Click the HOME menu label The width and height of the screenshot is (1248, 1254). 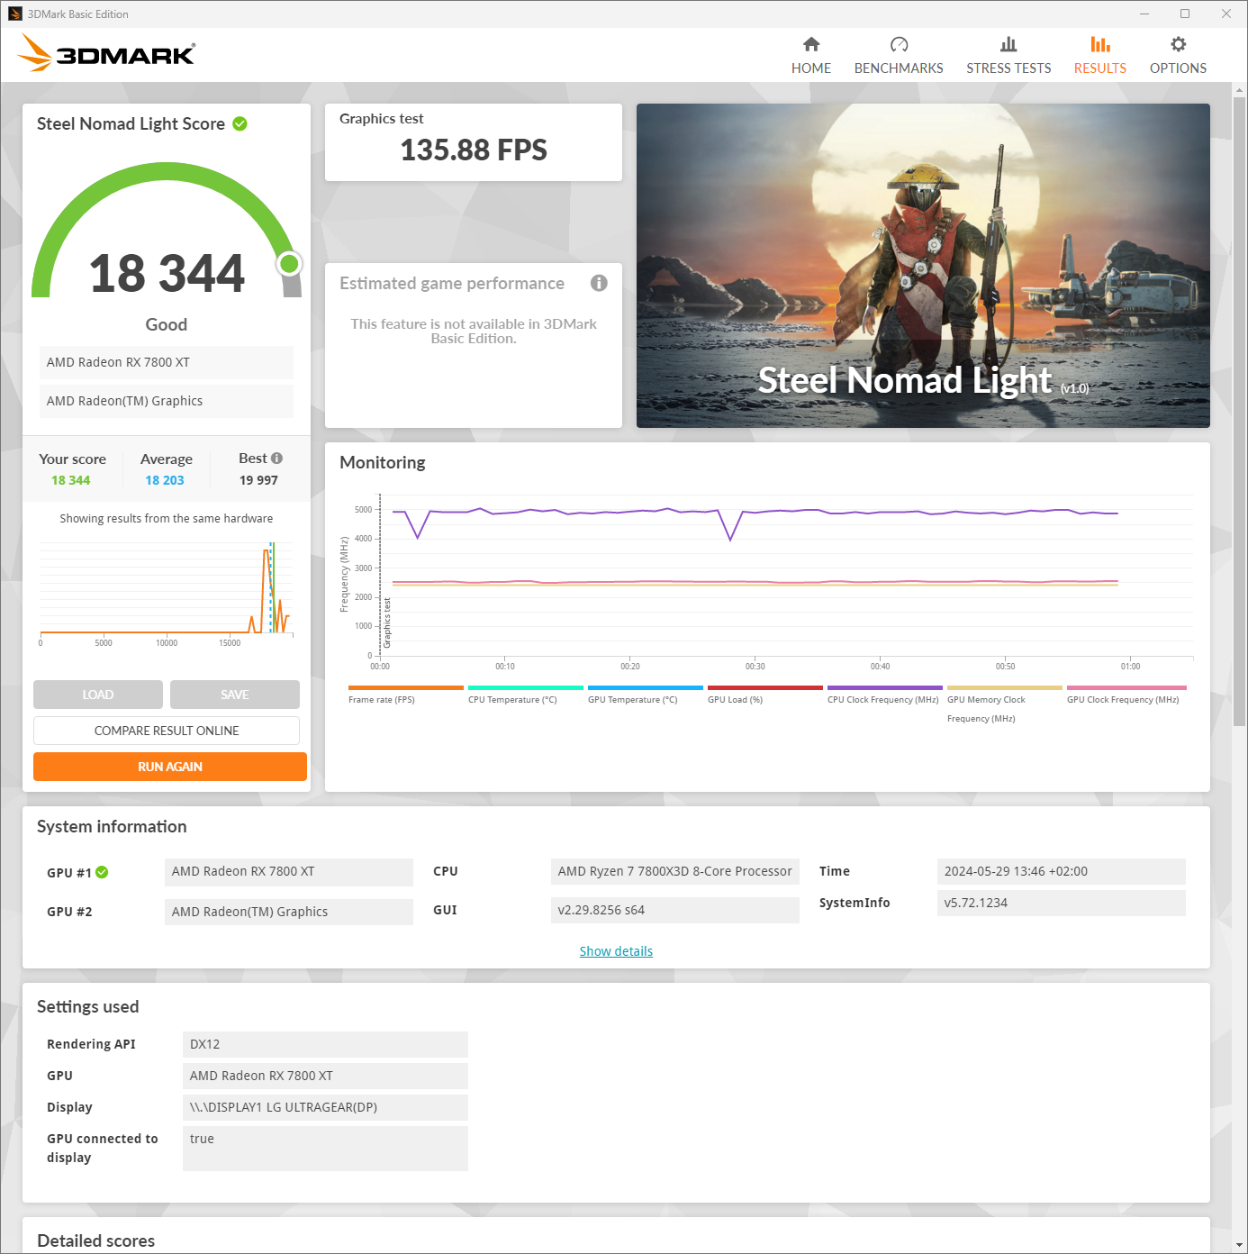[811, 68]
